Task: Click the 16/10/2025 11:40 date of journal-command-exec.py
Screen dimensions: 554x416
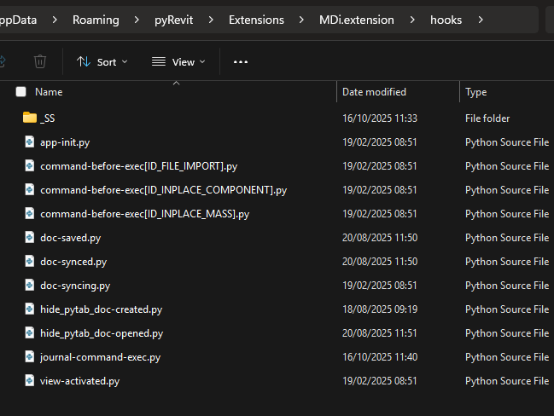Action: (380, 357)
